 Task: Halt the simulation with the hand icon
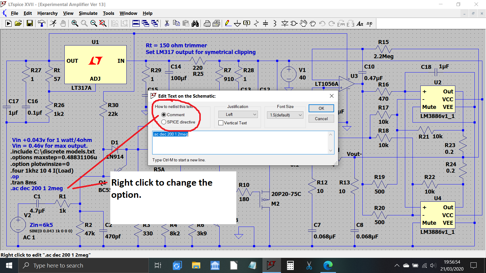click(x=63, y=23)
